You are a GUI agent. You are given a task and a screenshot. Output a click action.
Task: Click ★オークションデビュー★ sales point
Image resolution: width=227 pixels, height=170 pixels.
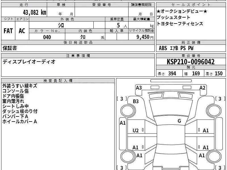point(182,11)
